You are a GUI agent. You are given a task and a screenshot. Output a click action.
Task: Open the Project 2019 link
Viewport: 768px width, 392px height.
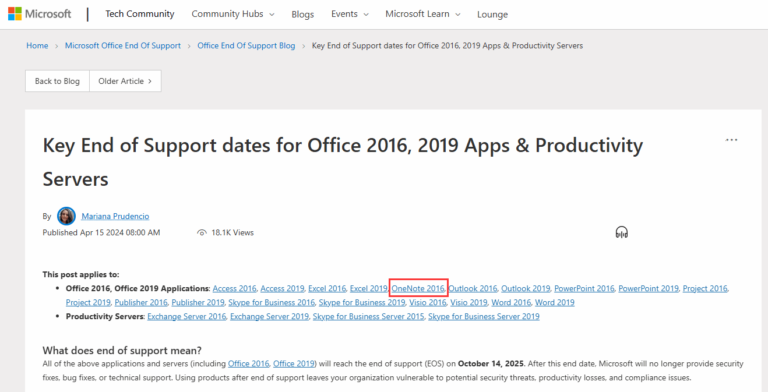click(88, 302)
